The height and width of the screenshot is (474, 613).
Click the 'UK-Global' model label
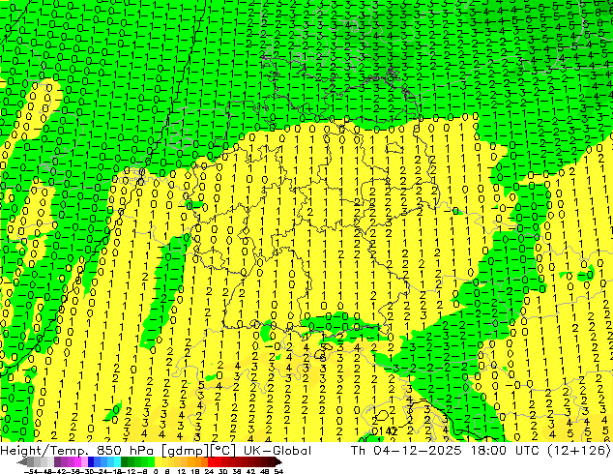pos(277,450)
